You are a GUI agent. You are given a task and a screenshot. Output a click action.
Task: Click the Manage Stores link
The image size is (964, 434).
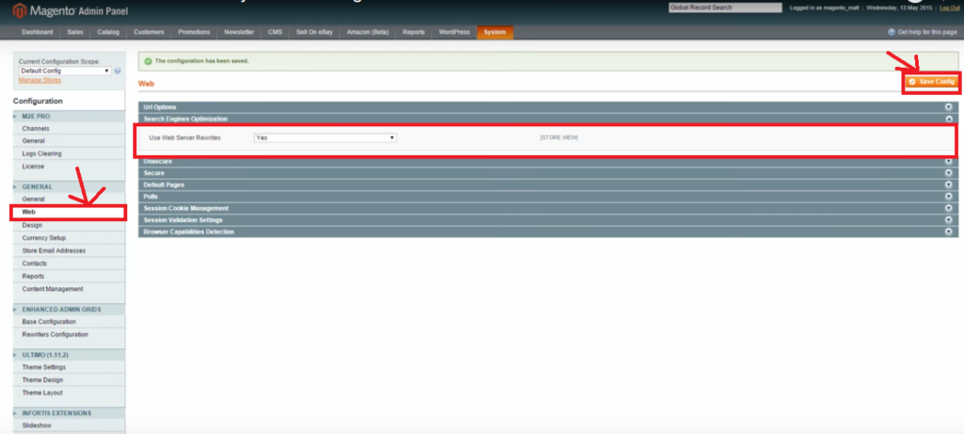pos(40,81)
